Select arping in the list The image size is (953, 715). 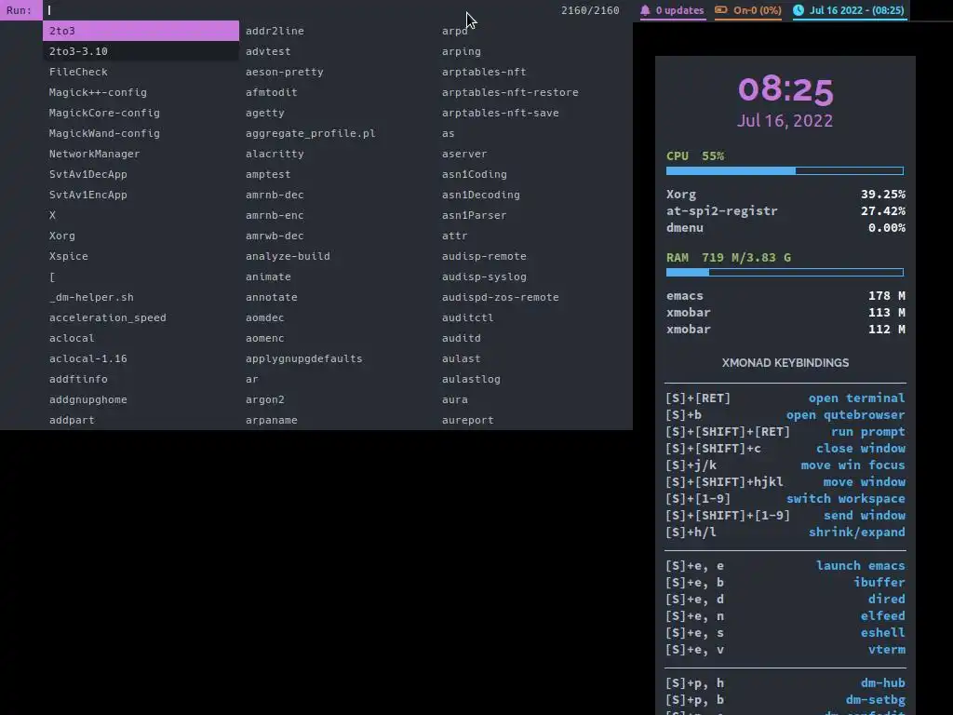(462, 52)
